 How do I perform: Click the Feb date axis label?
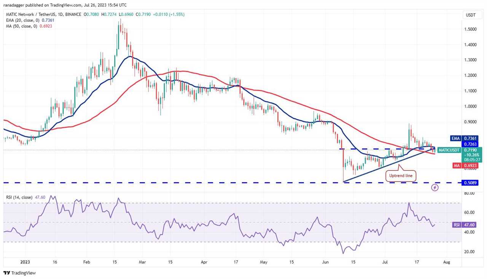(86, 262)
